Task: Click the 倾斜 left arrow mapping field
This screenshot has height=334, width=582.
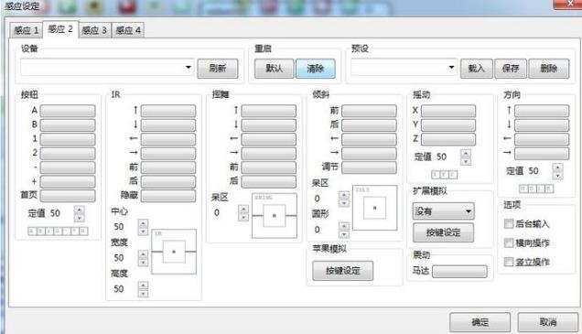Action: coord(369,139)
